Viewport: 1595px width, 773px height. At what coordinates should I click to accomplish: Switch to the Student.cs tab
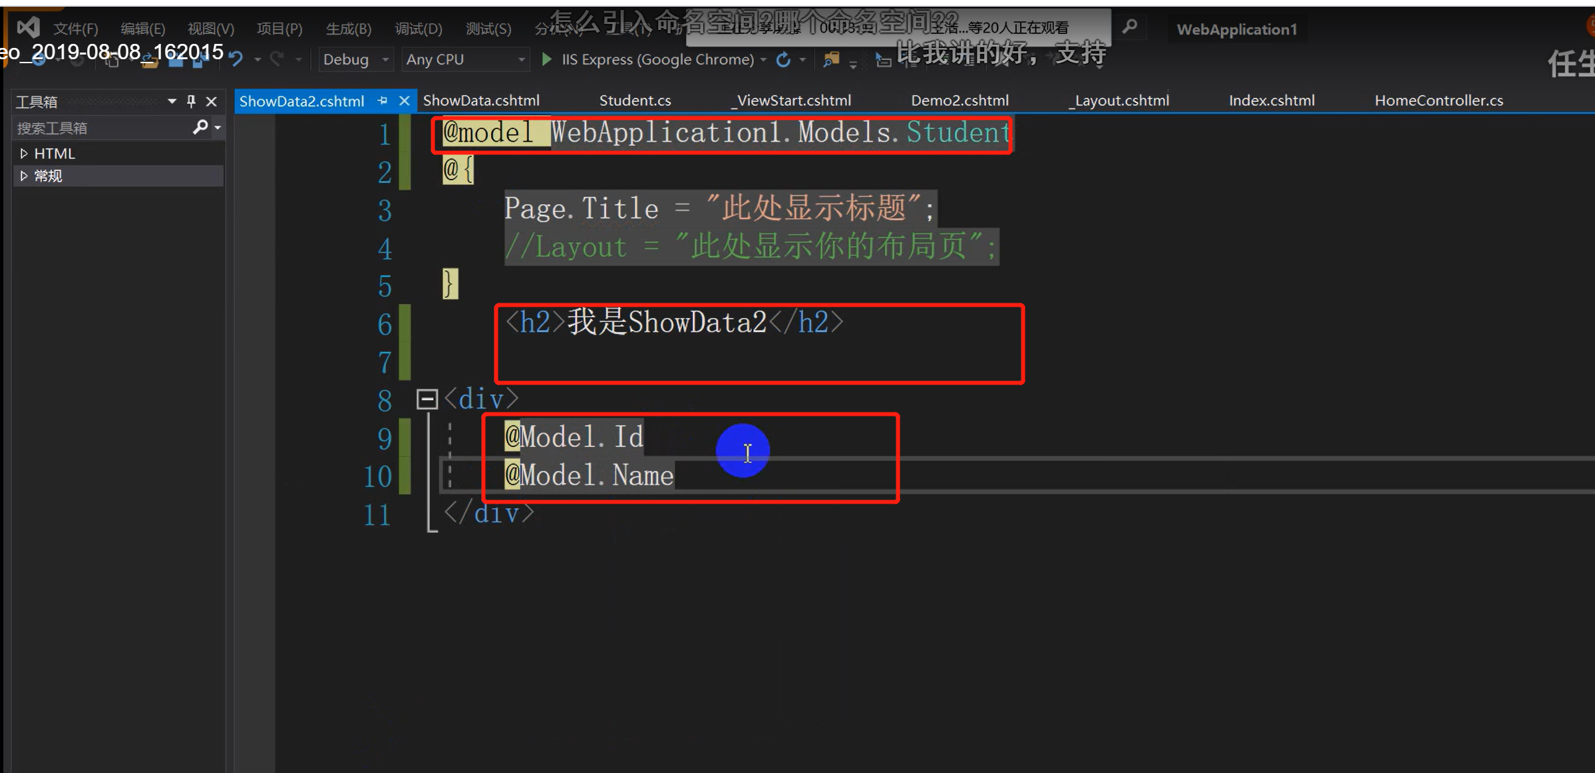[635, 100]
